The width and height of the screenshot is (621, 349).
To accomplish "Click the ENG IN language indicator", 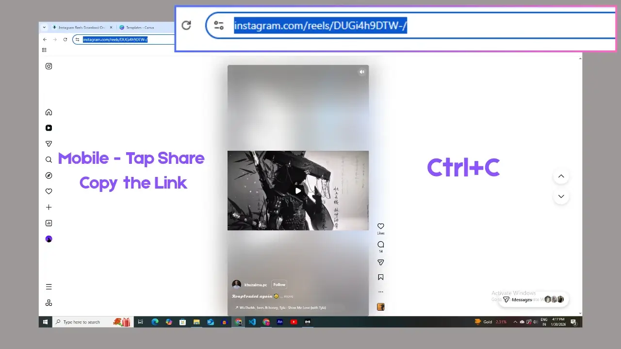I will [x=544, y=322].
